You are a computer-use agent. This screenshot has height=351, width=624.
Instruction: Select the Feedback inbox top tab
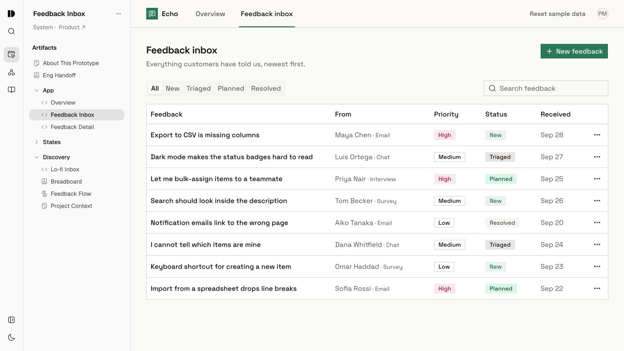pos(267,14)
